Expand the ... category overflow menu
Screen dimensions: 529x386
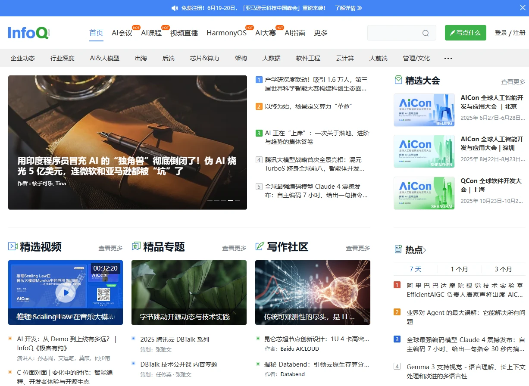[448, 58]
